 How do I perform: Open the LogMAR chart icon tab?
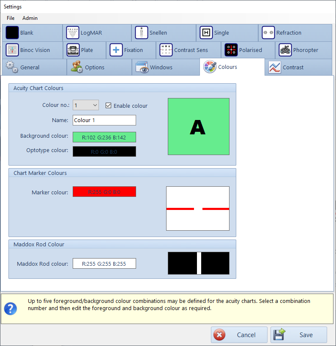(x=73, y=33)
